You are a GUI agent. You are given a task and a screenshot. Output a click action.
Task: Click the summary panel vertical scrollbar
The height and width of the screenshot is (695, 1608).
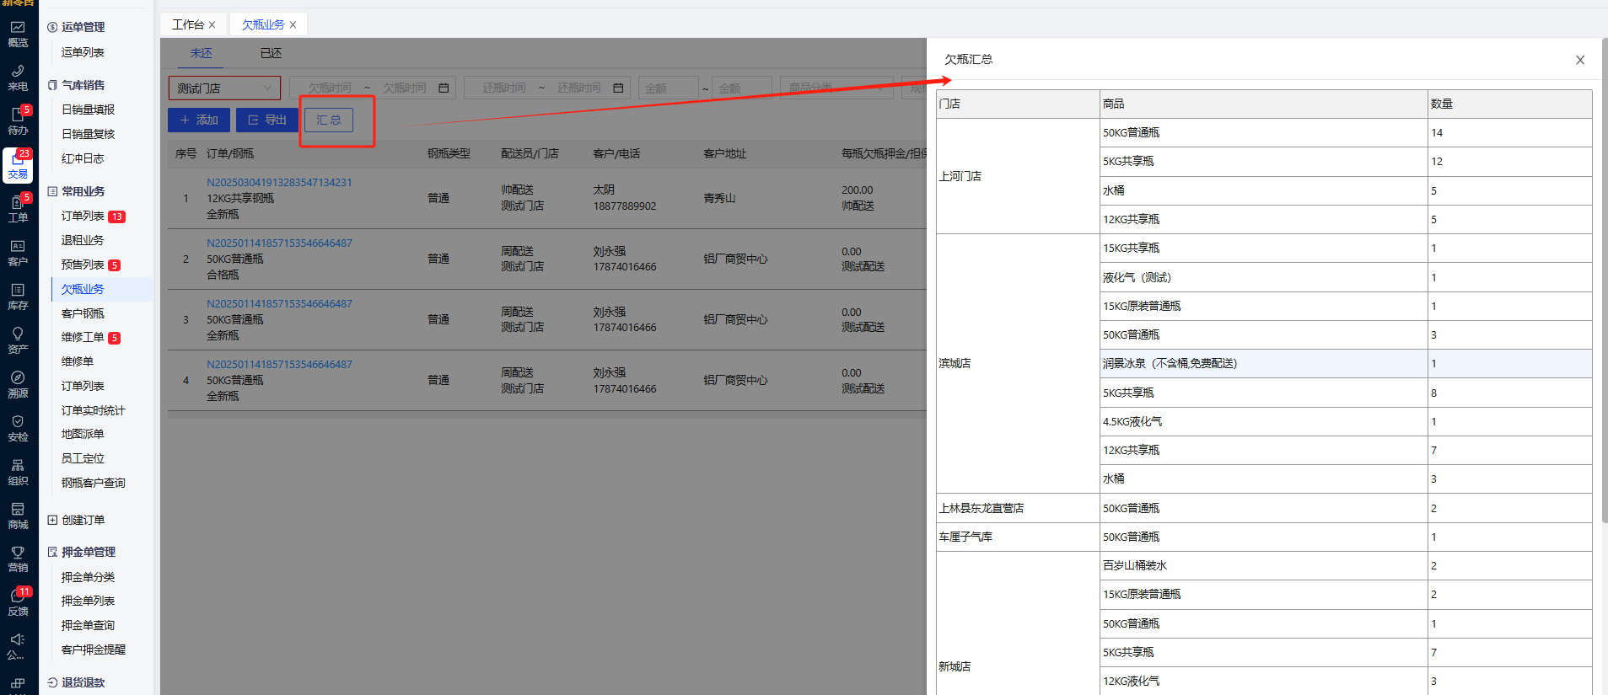coord(1603,278)
